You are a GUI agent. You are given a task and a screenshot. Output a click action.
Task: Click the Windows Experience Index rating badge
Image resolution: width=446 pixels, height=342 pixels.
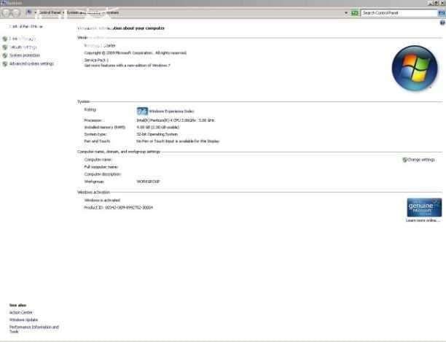point(142,111)
